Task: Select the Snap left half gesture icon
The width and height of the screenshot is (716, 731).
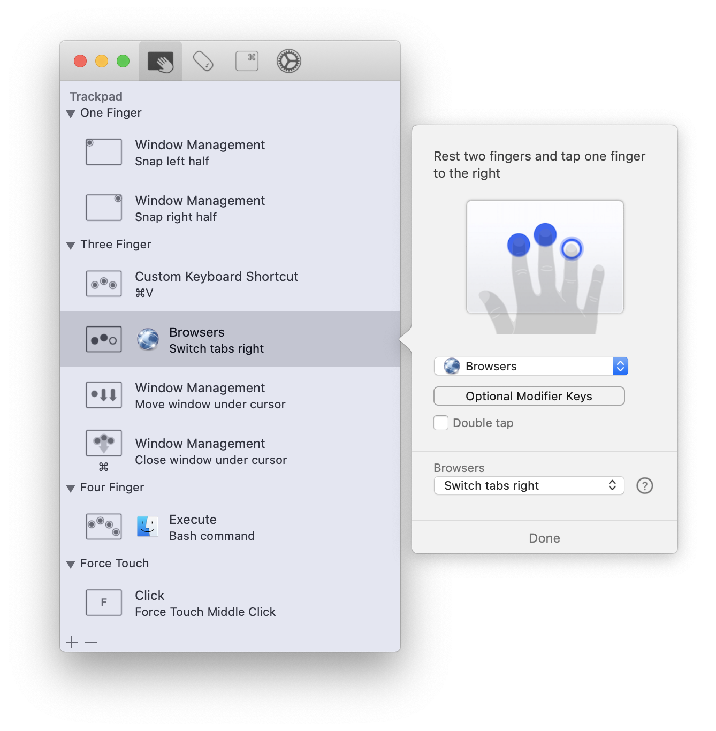Action: tap(104, 152)
